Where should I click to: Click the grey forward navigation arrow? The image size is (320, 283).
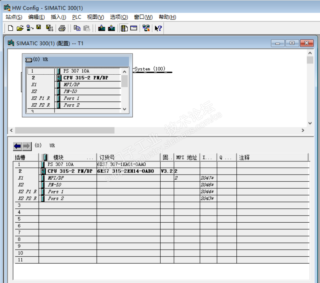tap(27, 146)
